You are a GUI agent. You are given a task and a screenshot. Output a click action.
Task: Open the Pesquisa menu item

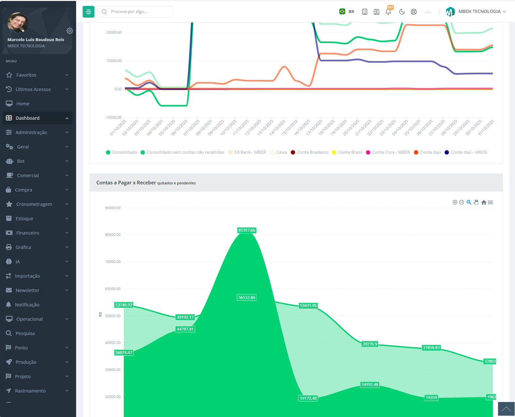tap(25, 333)
